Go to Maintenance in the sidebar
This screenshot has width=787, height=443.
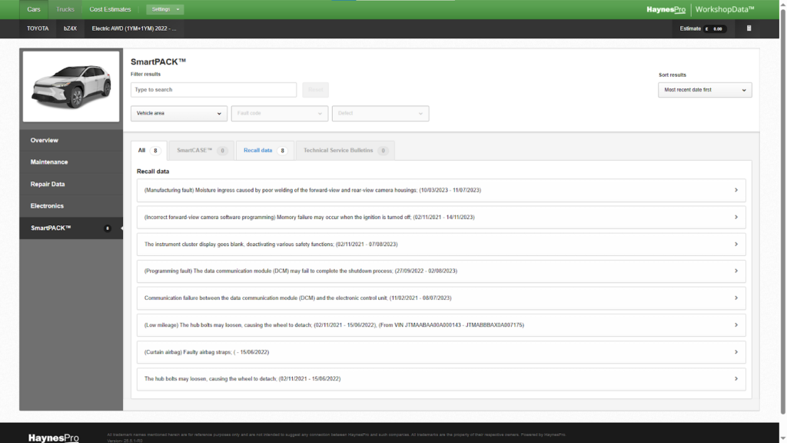point(49,162)
